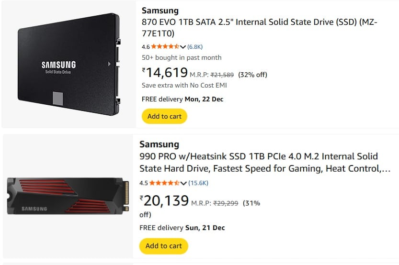Click the 4.6 rating number
399x265 pixels.
(146, 47)
